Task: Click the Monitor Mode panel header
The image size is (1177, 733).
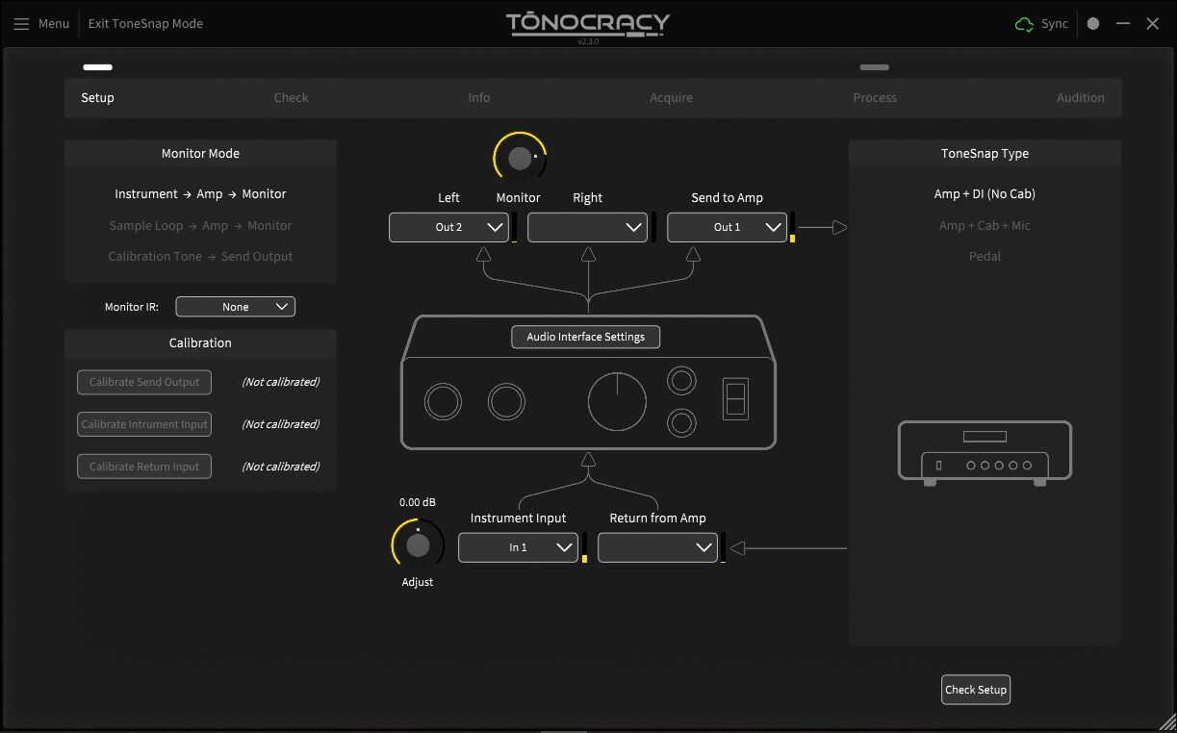Action: [200, 153]
